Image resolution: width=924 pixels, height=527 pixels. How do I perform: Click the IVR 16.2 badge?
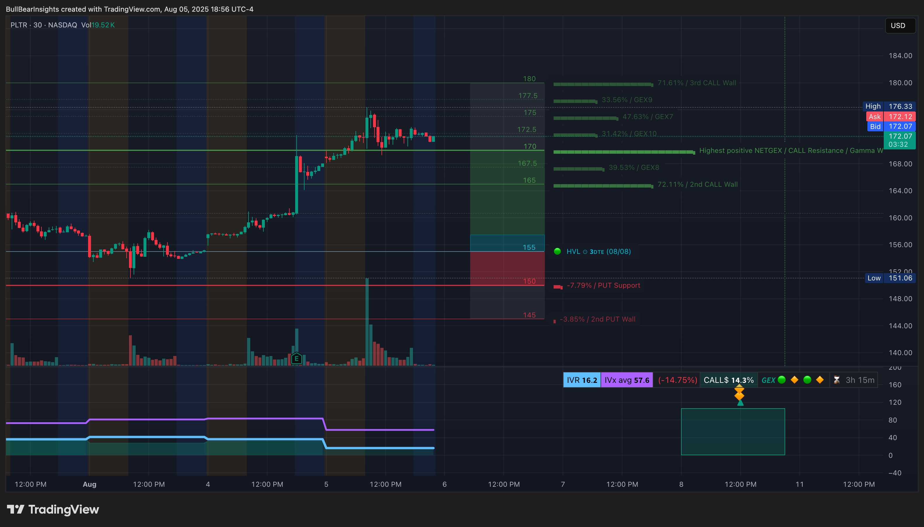pos(582,380)
